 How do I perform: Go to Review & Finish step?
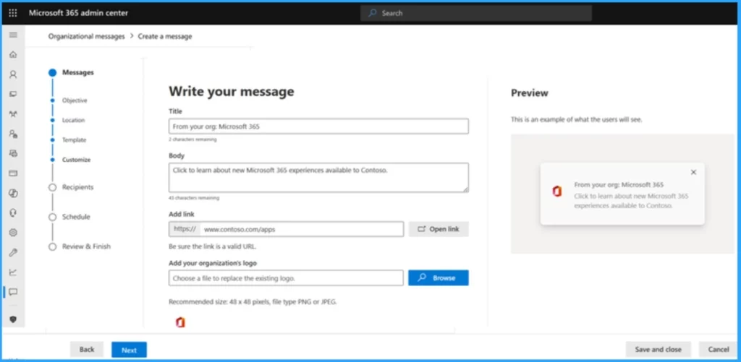click(x=87, y=247)
